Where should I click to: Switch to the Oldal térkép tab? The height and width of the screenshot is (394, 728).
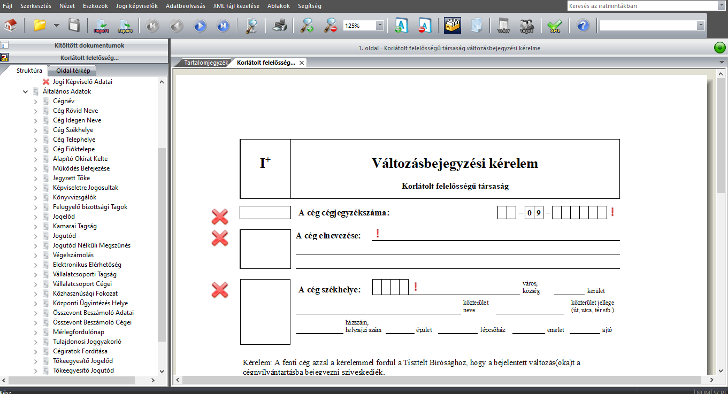coord(73,71)
